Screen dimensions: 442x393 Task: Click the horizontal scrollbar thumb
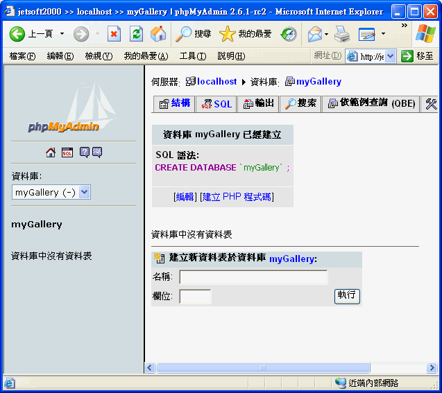click(x=263, y=367)
